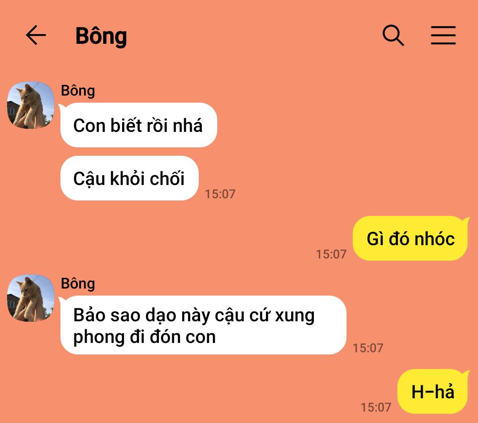Tap the 15:07 timestamp by 'Cậu khỏi chối'
This screenshot has width=478, height=423.
220,194
